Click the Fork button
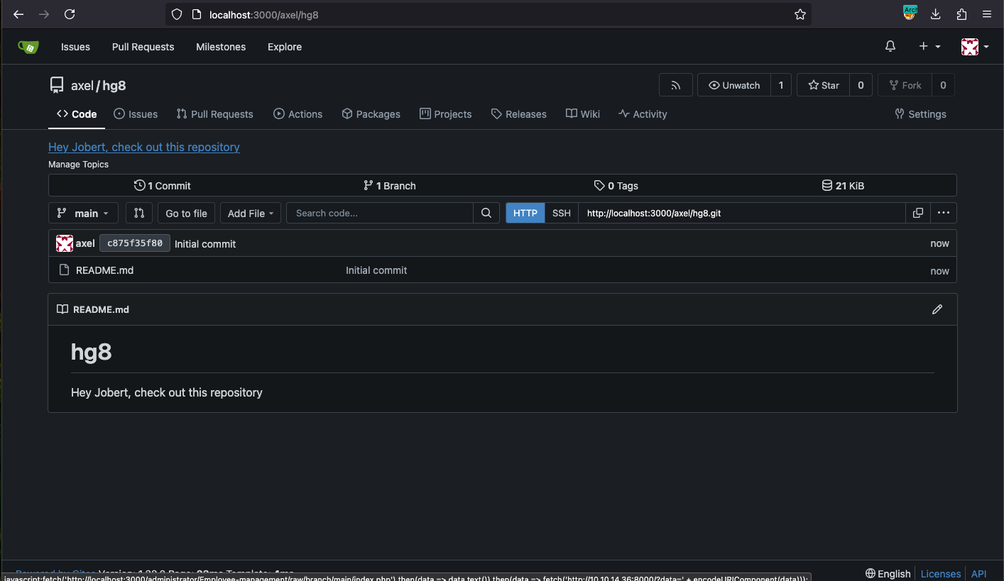The height and width of the screenshot is (581, 1004). (905, 85)
